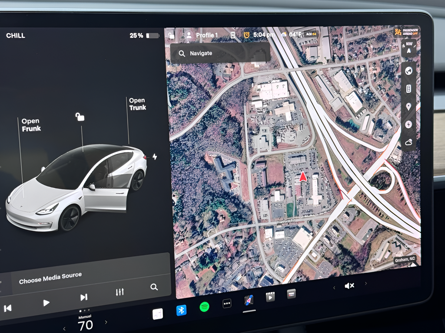Open Profile 1 to switch driver profiles
This screenshot has width=445, height=333.
click(x=203, y=36)
